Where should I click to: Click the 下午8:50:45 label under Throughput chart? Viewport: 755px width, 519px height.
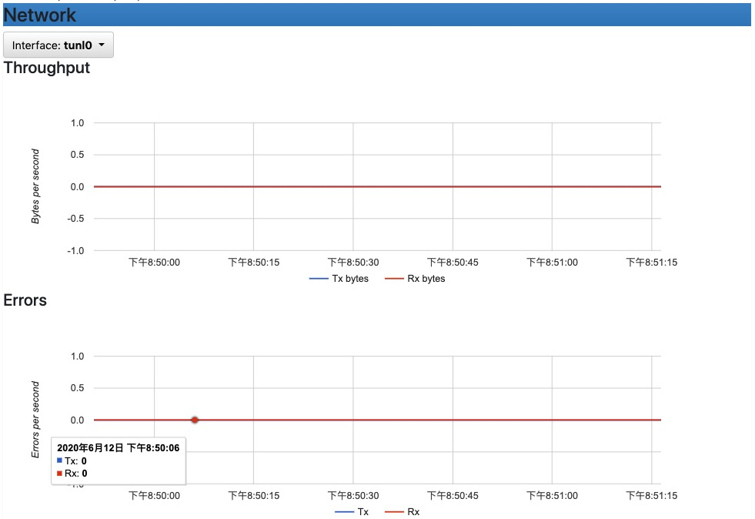pos(453,263)
